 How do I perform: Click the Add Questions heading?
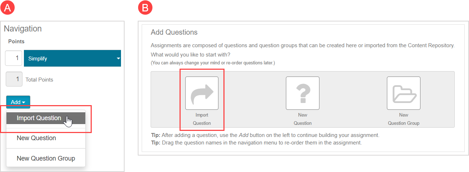[x=174, y=32]
